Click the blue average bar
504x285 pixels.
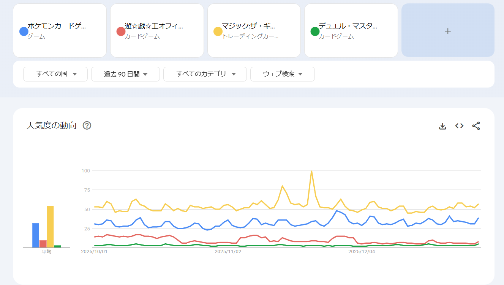(36, 235)
